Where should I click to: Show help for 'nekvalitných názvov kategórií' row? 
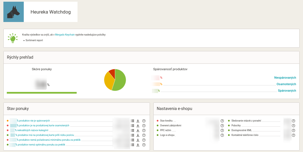[x=144, y=130]
